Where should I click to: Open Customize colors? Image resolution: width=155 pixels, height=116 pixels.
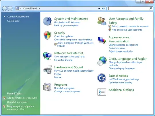117,48
